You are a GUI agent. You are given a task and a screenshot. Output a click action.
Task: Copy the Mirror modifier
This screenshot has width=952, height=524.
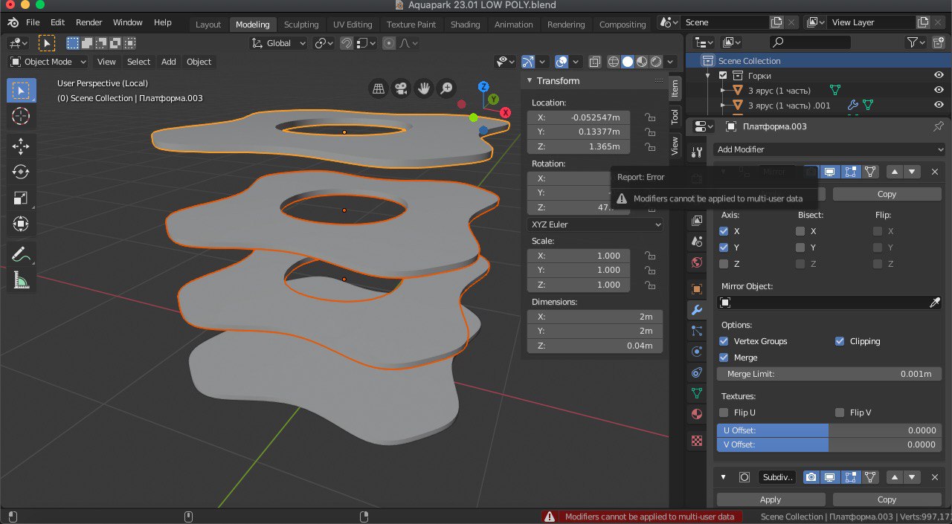point(887,194)
